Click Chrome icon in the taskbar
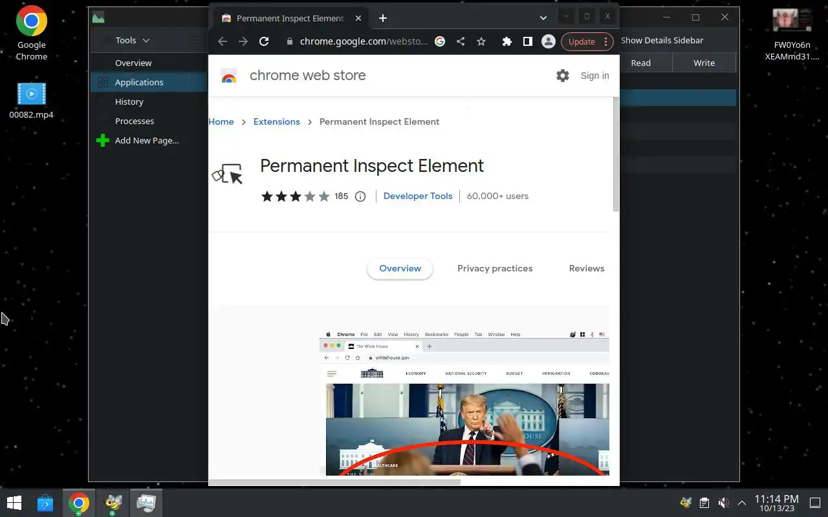This screenshot has height=517, width=828. [79, 502]
